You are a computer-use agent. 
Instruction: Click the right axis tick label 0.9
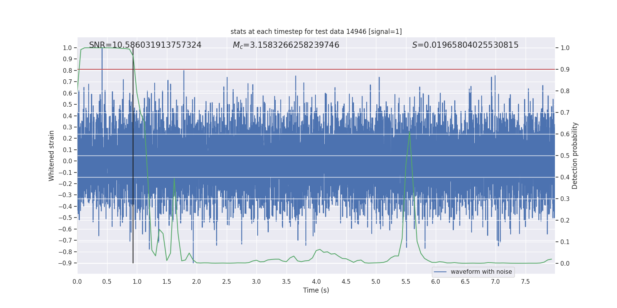tap(565, 70)
